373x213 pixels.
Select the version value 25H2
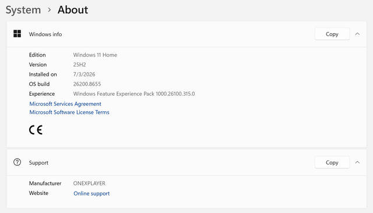[x=79, y=65]
